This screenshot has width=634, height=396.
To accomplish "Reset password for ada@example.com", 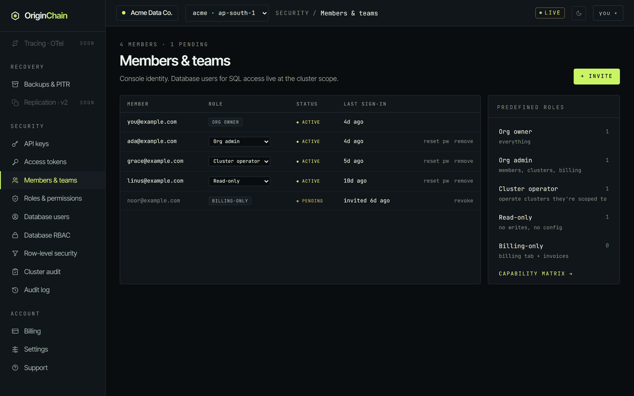I will [x=436, y=141].
